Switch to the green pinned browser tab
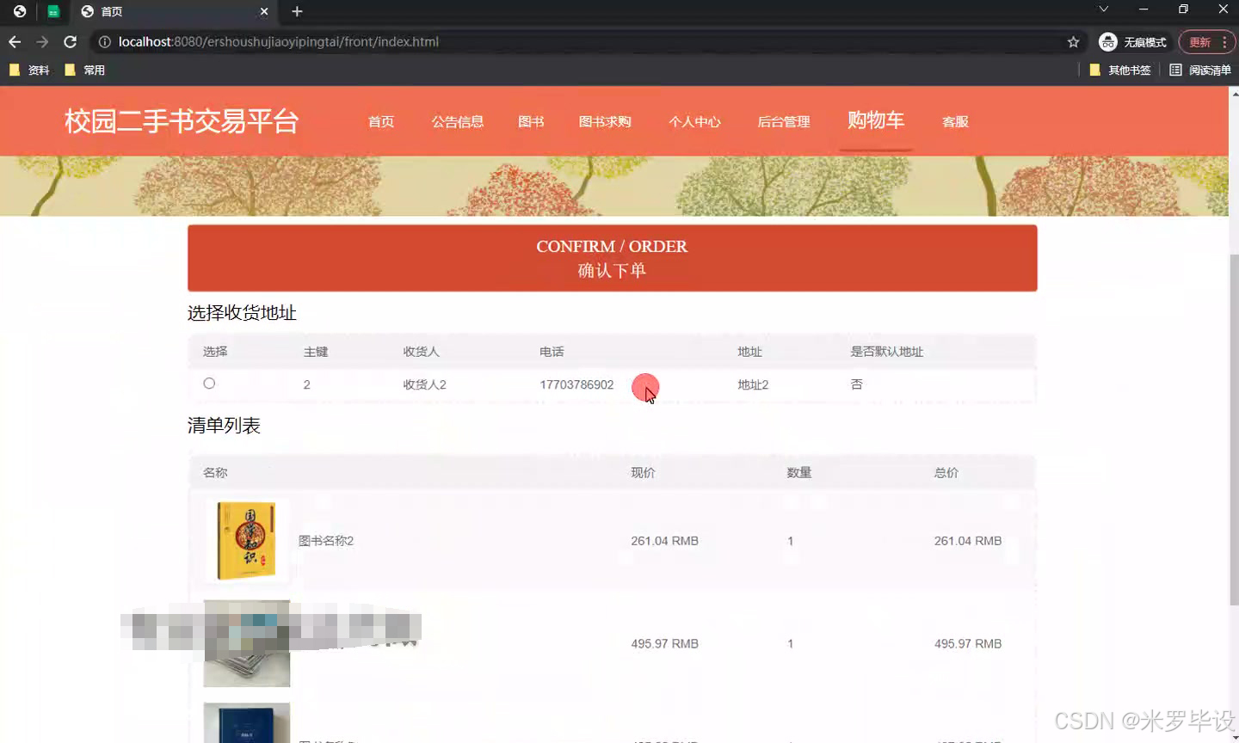The image size is (1239, 743). [53, 11]
